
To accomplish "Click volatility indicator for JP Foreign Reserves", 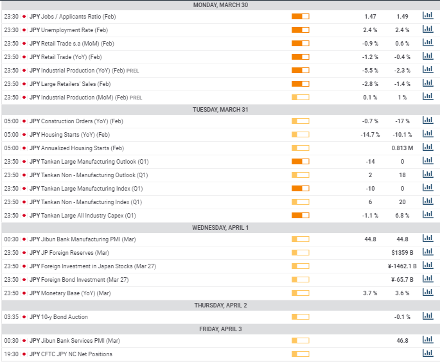I will coord(300,252).
